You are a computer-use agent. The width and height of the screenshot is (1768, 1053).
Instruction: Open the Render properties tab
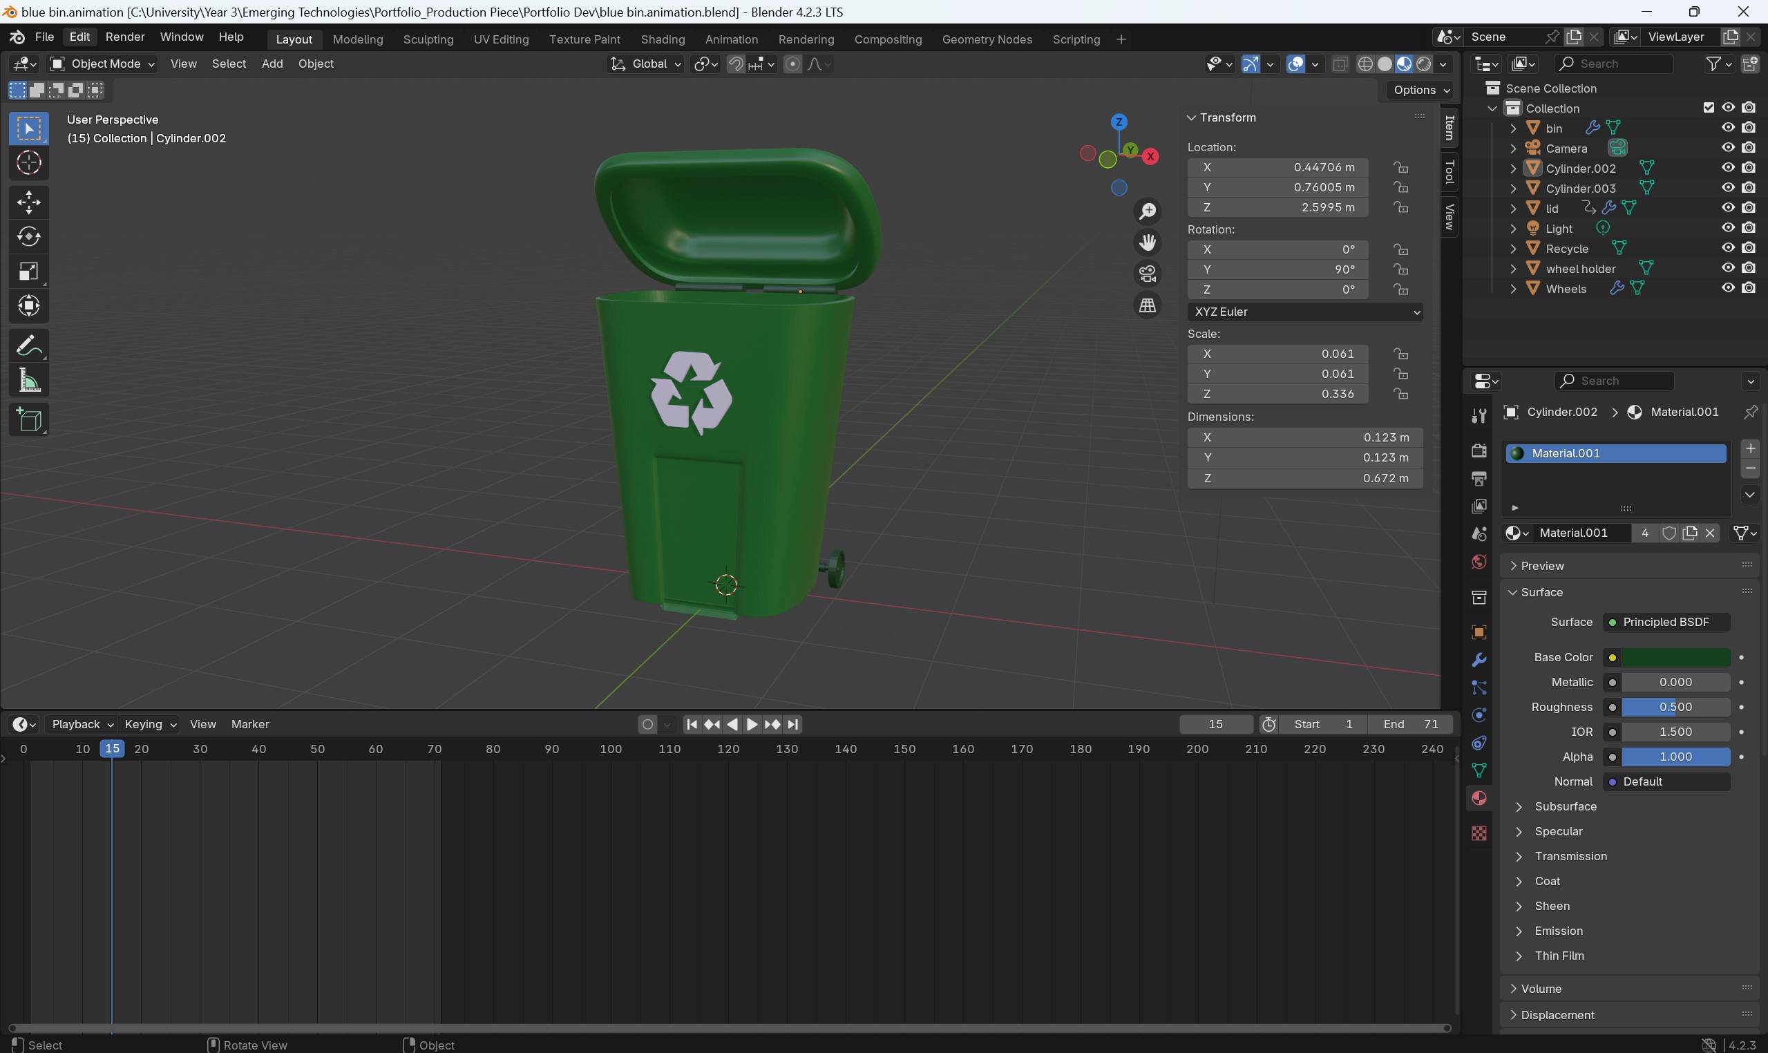click(1479, 451)
